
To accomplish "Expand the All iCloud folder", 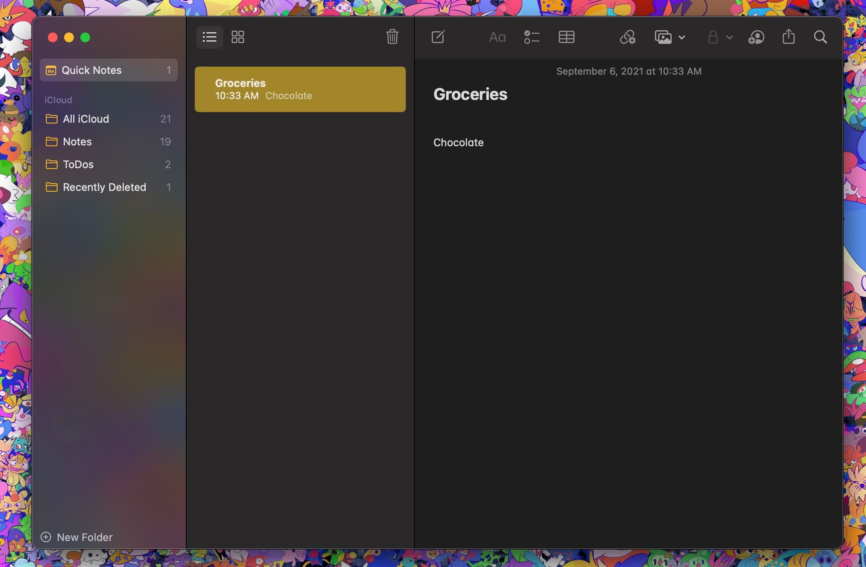I will 85,118.
